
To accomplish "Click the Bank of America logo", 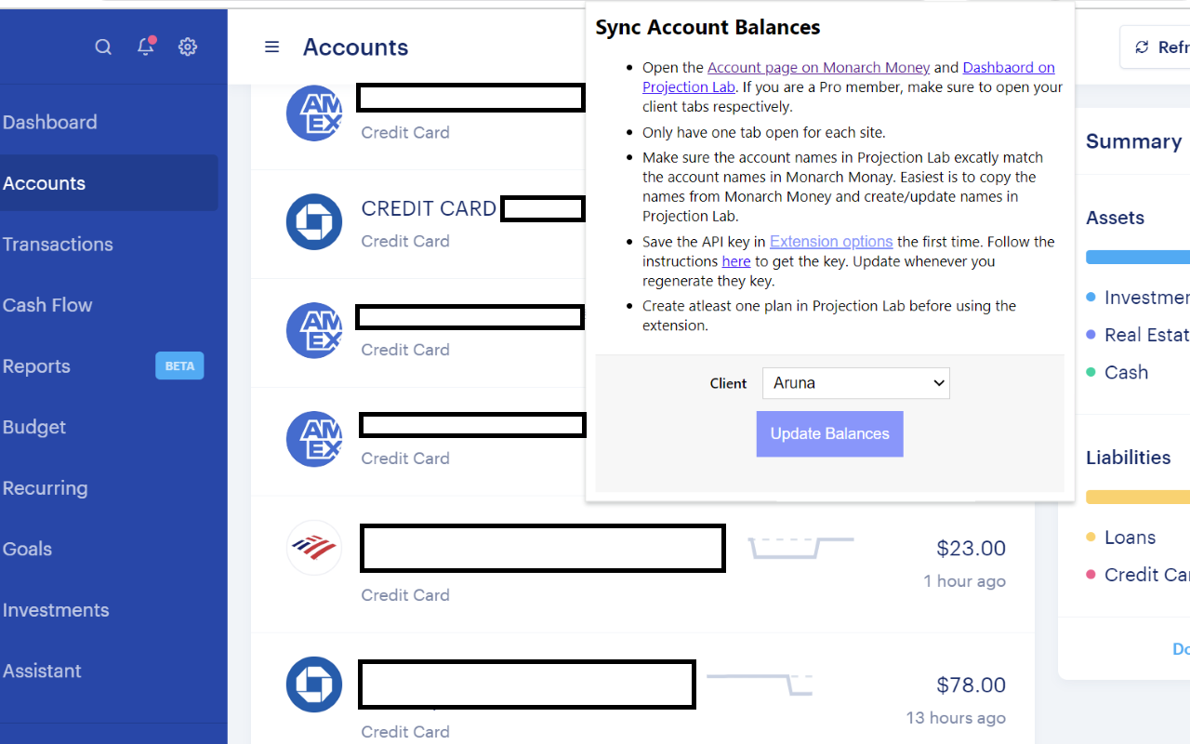I will [314, 548].
